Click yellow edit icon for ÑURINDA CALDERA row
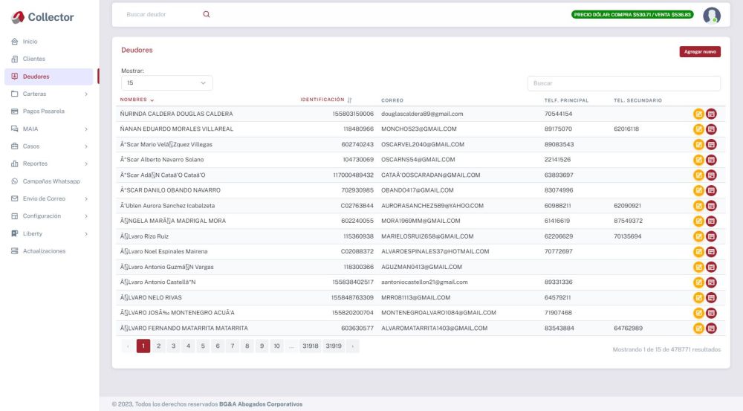This screenshot has height=411, width=743. coord(698,114)
